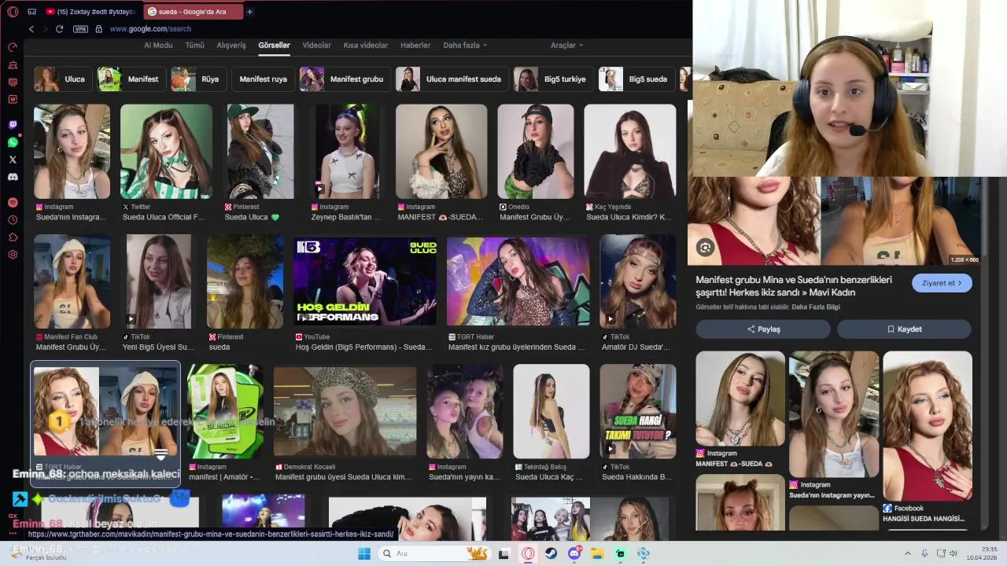1007x566 pixels.
Task: Select the Uluca suggestion chip
Action: [x=61, y=79]
